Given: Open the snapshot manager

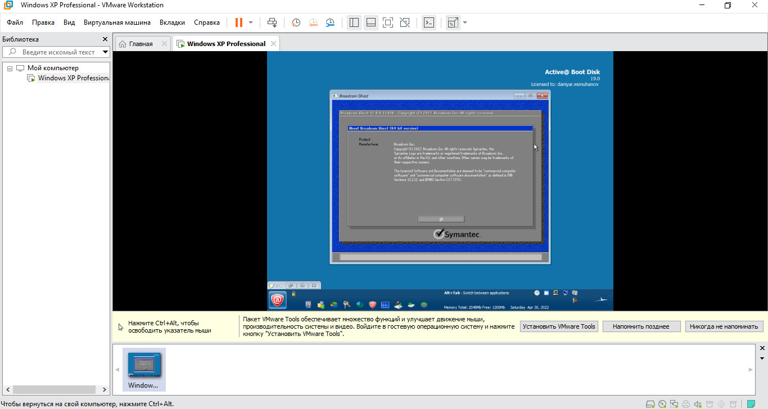Looking at the screenshot, I should [331, 22].
